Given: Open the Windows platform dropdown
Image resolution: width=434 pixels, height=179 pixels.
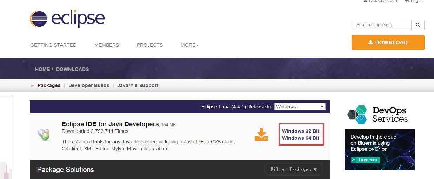Looking at the screenshot, I should point(300,107).
